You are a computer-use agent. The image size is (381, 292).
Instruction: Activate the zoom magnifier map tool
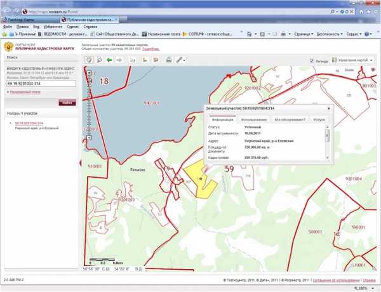click(99, 60)
